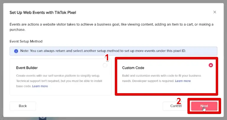Click the Event Setup Method label
The image size is (227, 120).
26,41
